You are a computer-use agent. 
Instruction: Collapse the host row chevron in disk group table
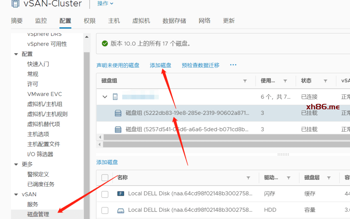click(x=105, y=97)
